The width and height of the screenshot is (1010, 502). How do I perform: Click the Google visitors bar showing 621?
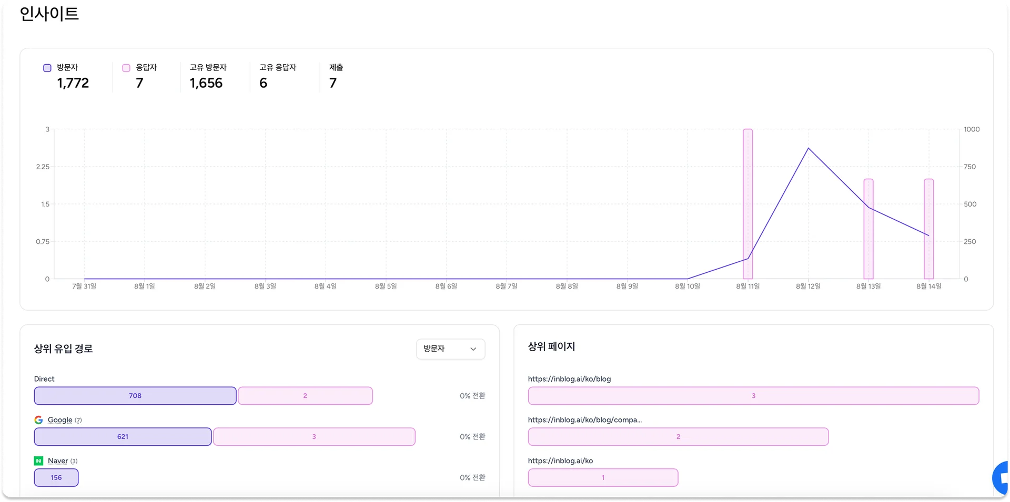coord(123,437)
